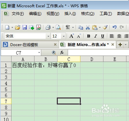The width and height of the screenshot is (129, 121).
Task: Expand the font size dropdown arrow
Action: click(64, 36)
